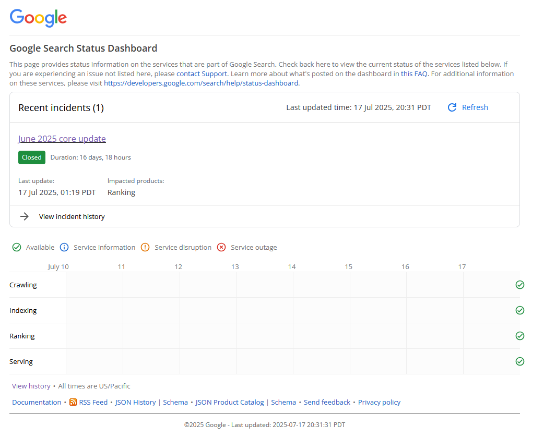Click the Last updated time 17 Jul 2025 text
Image resolution: width=544 pixels, height=438 pixels.
[358, 107]
